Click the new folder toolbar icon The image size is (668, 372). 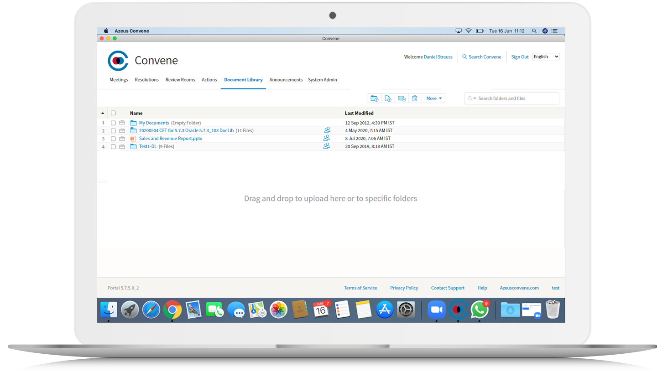tap(375, 98)
